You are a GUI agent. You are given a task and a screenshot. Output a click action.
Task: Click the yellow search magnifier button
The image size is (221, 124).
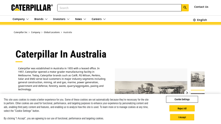click(185, 8)
